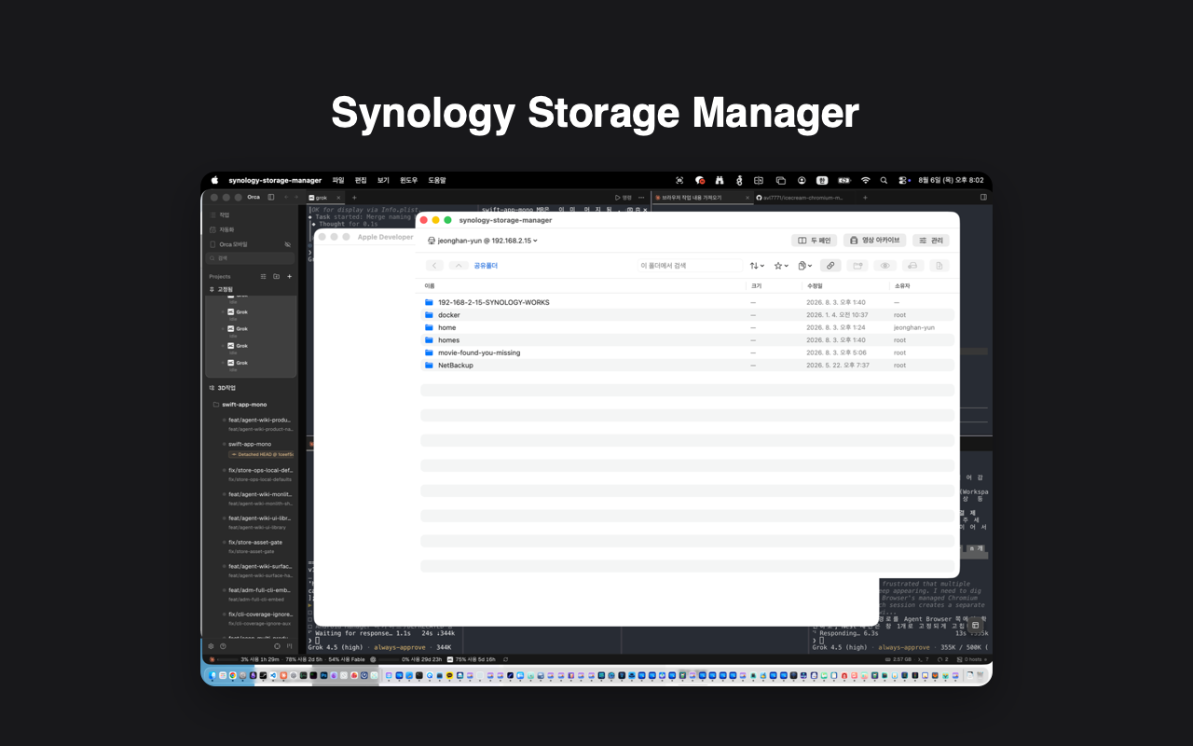Select the home folder row
This screenshot has width=1193, height=746.
click(687, 327)
